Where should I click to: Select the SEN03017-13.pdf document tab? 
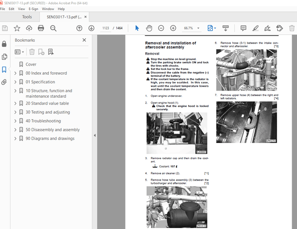(x=64, y=17)
